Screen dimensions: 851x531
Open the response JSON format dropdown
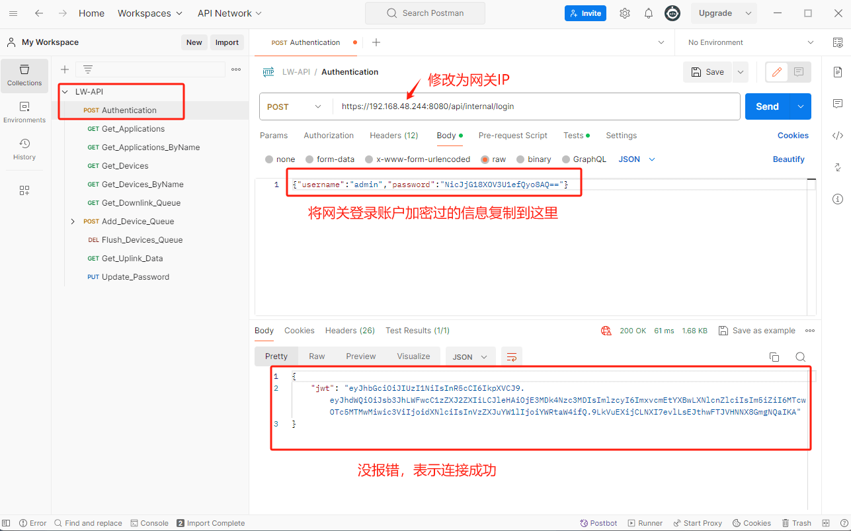point(470,357)
